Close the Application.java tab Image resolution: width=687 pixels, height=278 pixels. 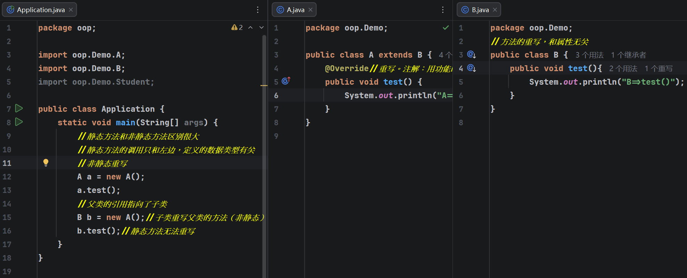click(71, 10)
